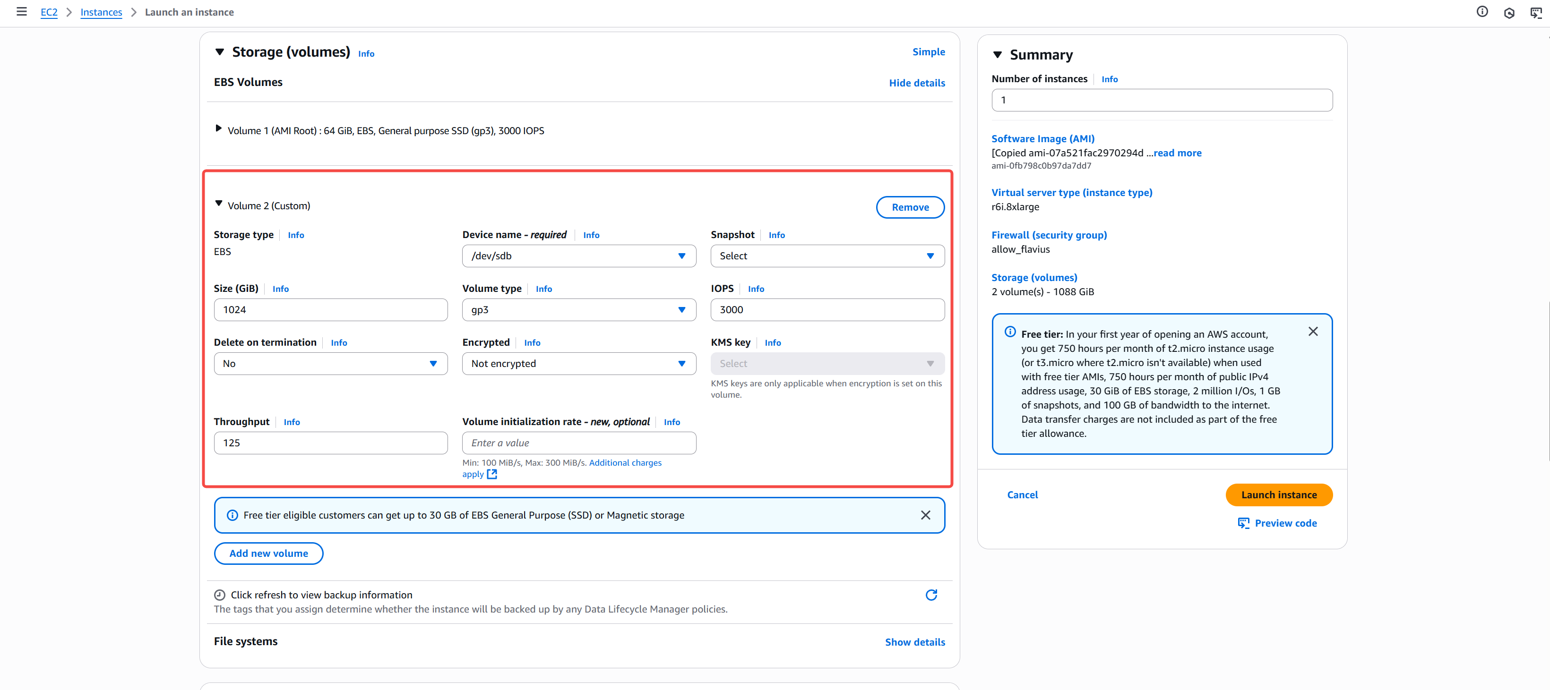Close the EBS free tier eligible banner
Viewport: 1550px width, 690px height.
coord(925,515)
